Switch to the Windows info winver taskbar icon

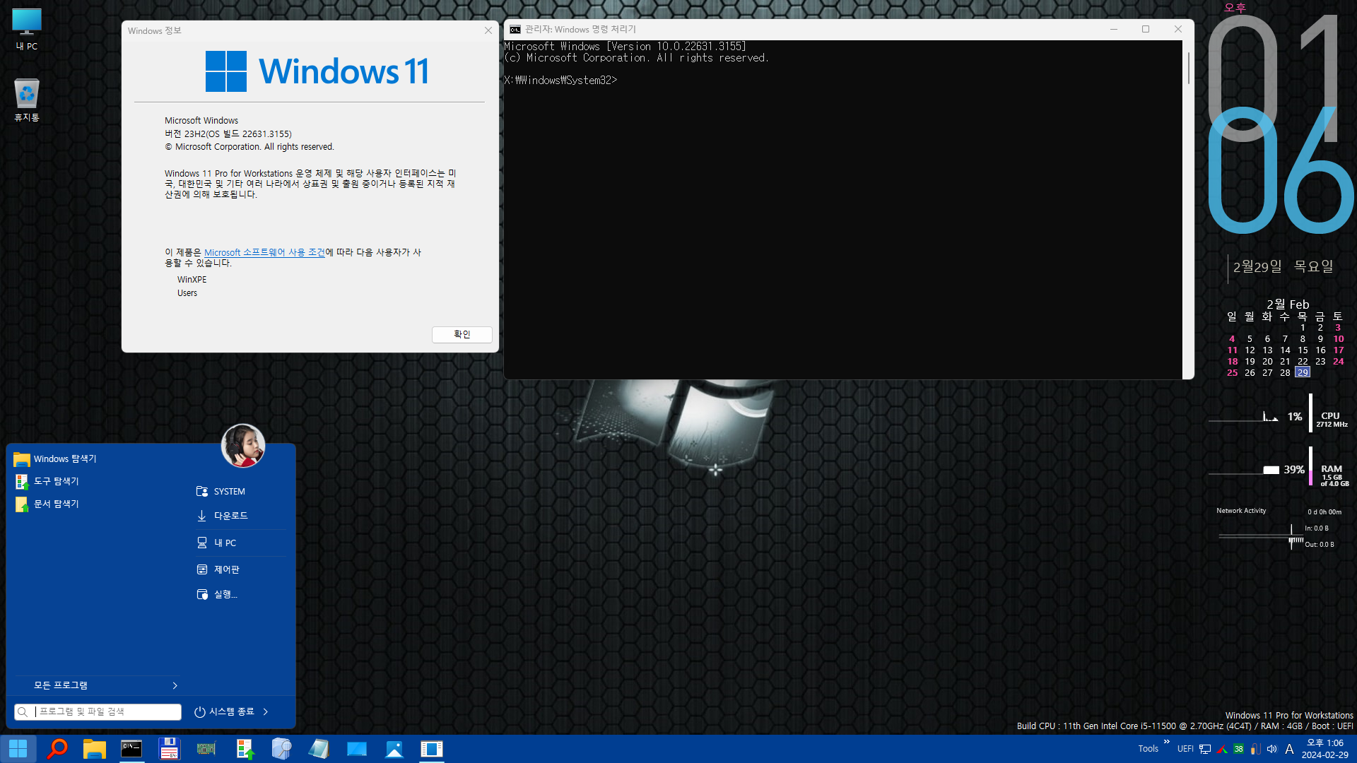(x=431, y=749)
